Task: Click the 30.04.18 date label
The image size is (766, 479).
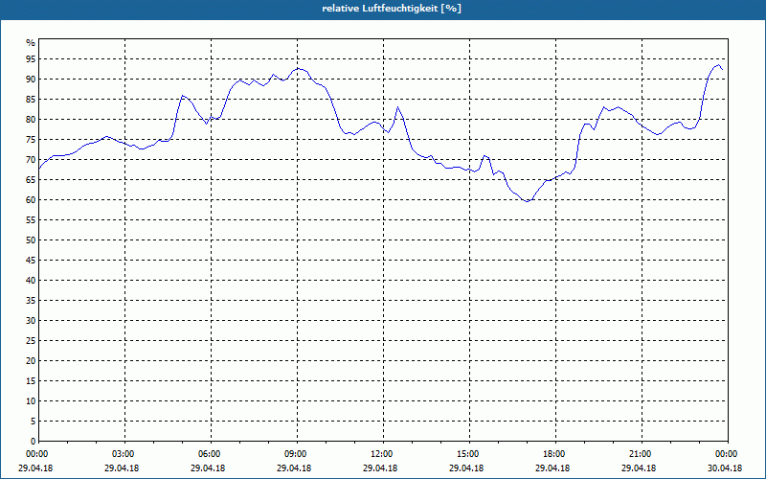Action: pos(725,468)
